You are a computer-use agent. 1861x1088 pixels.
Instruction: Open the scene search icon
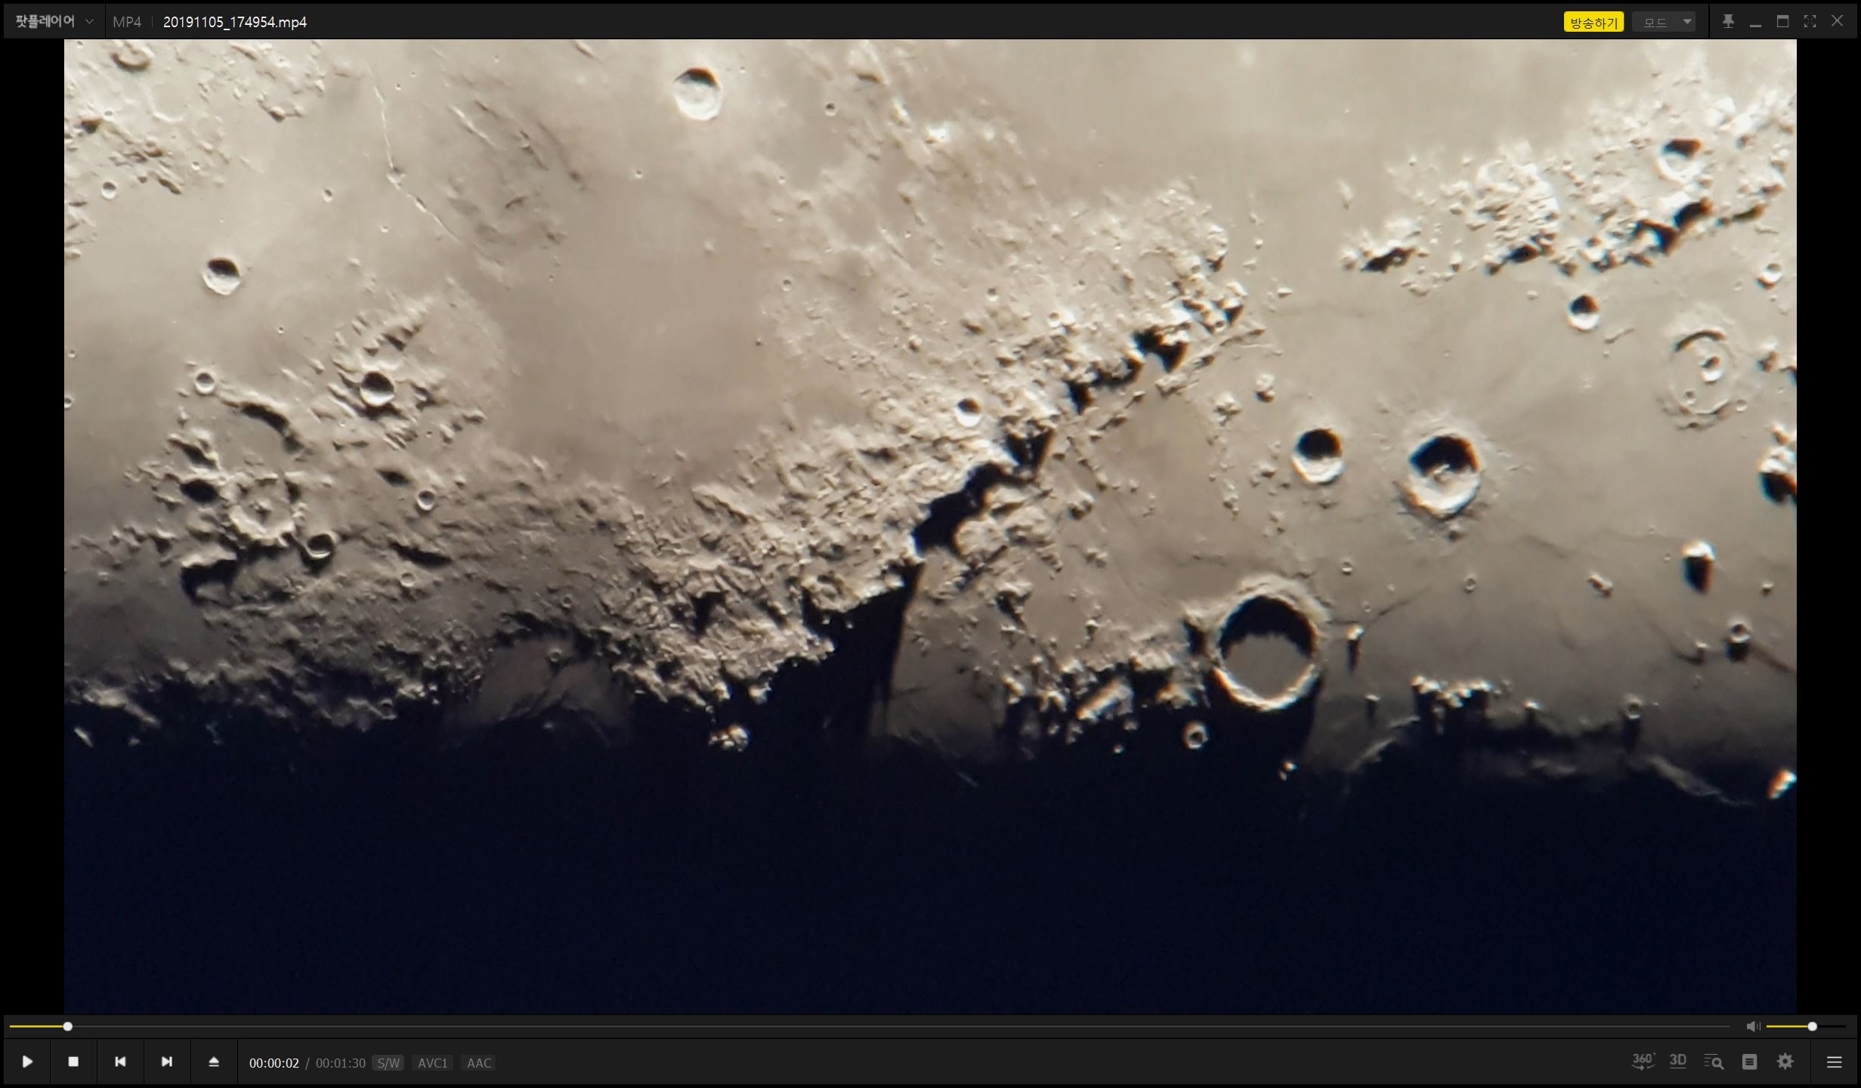1714,1062
